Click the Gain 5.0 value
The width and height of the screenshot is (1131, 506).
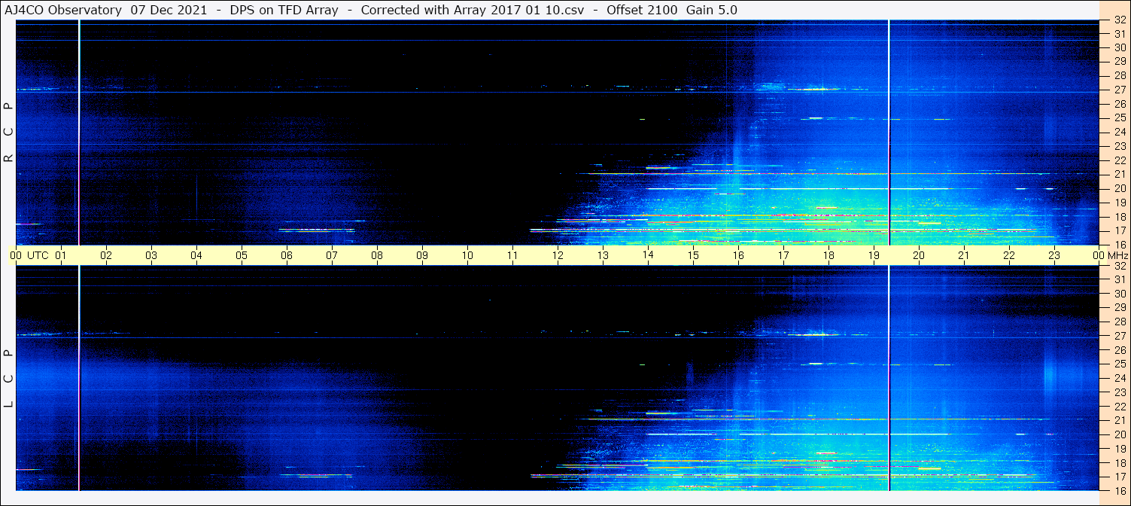click(712, 10)
